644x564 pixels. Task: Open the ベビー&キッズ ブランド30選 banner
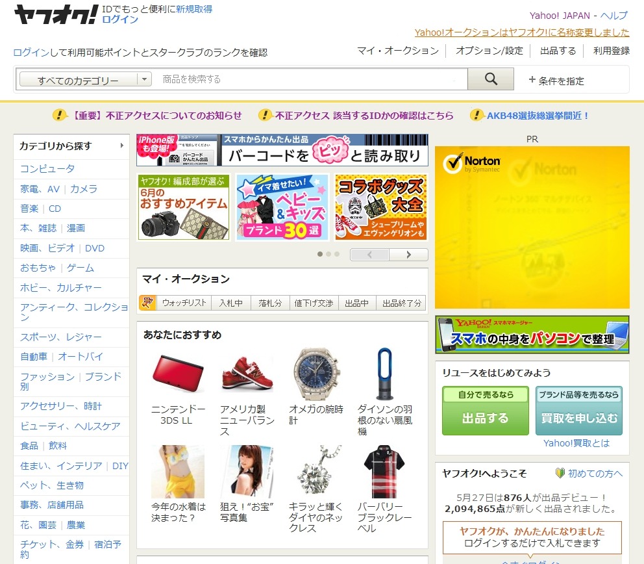pyautogui.click(x=282, y=207)
